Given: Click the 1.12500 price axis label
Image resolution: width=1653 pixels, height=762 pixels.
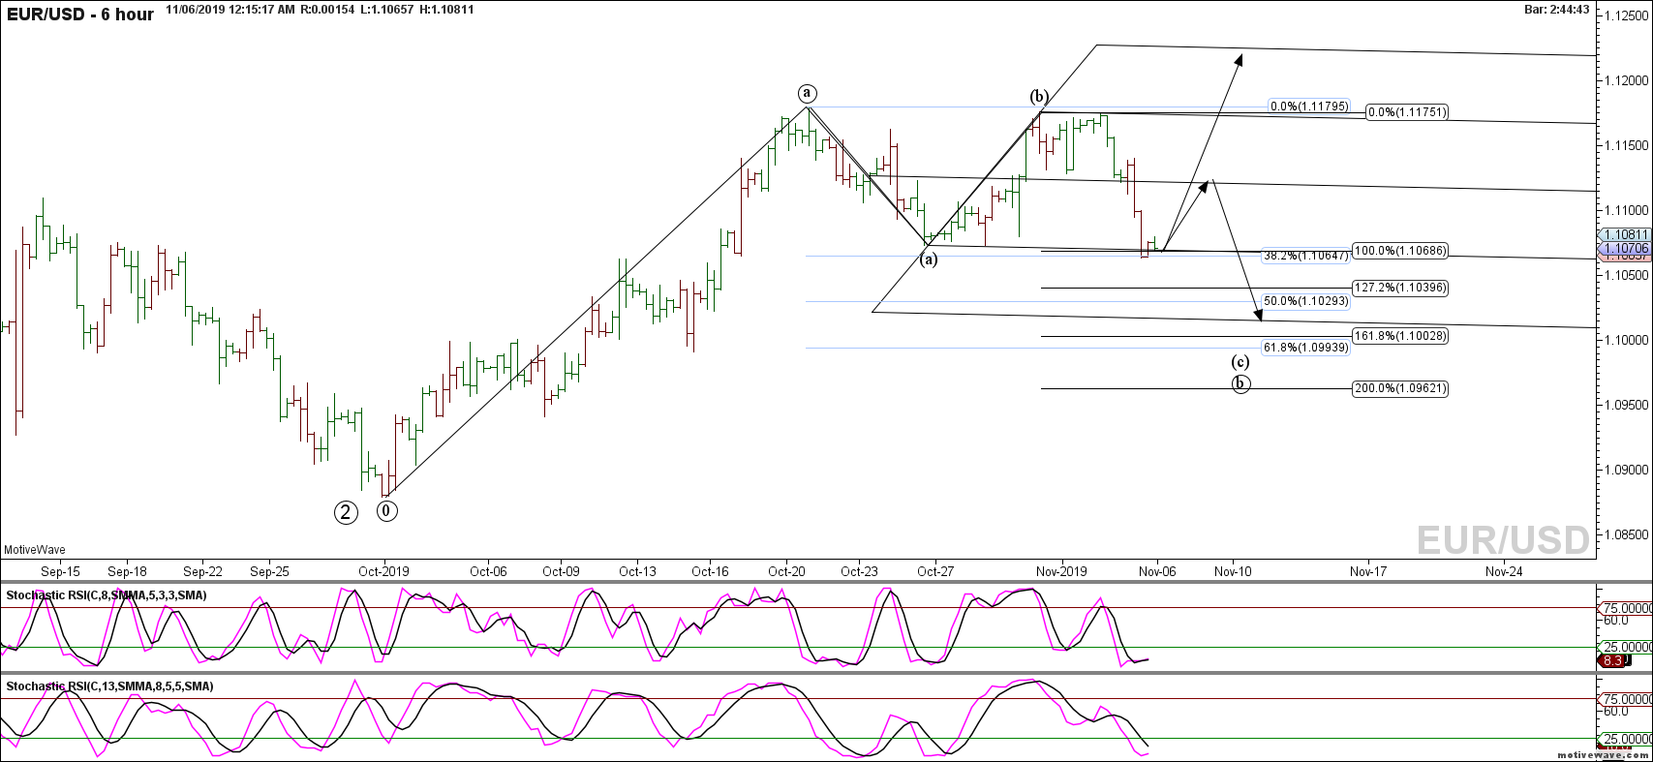Looking at the screenshot, I should point(1627,15).
